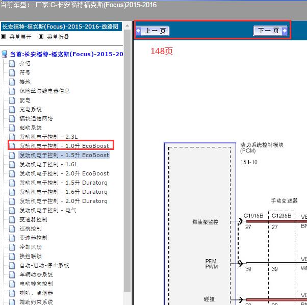Click page icon beside 接地
The width and height of the screenshot is (307, 305).
[x=12, y=82]
